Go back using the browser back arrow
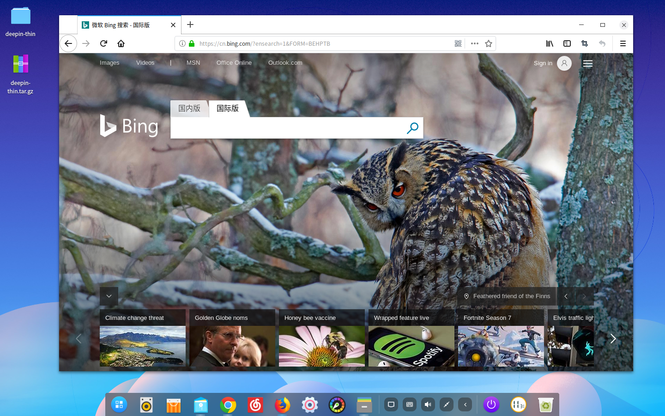Viewport: 665px width, 416px height. pos(68,43)
